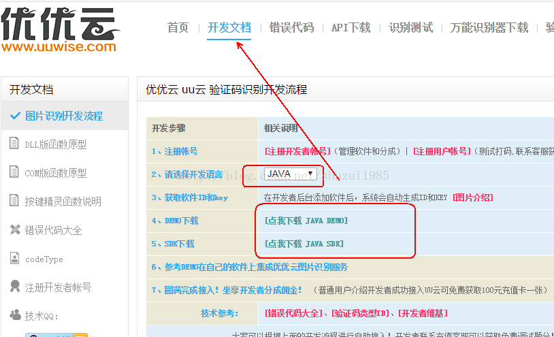
Task: Click step 7、圆满完成接入 text
Action: (227, 291)
